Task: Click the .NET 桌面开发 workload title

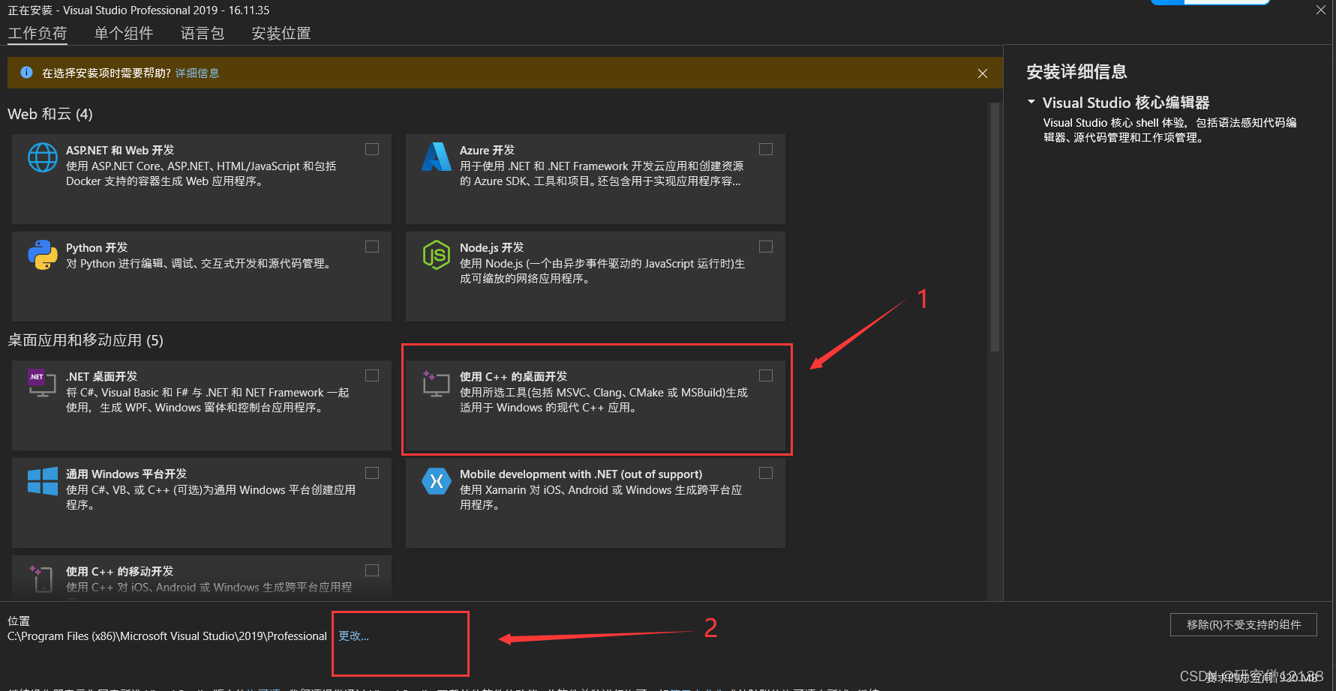Action: 102,376
